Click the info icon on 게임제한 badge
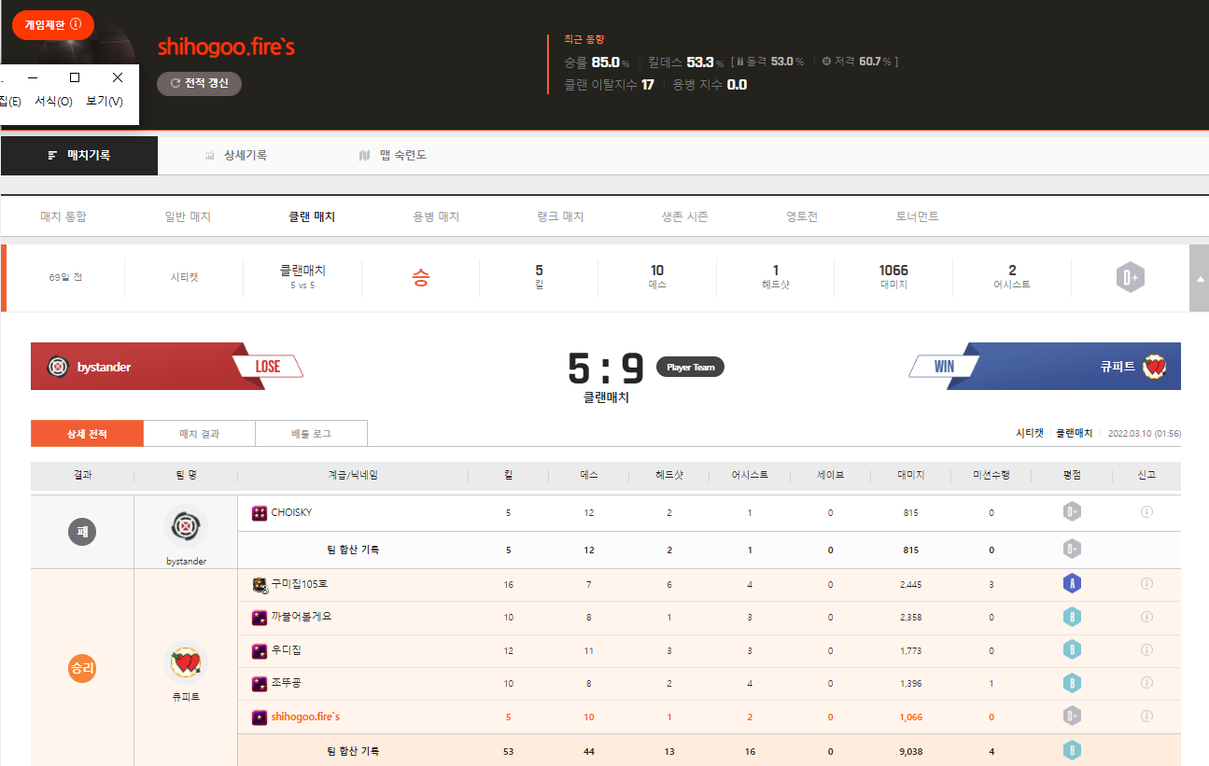Screen dimensions: 1209x766 [x=76, y=24]
